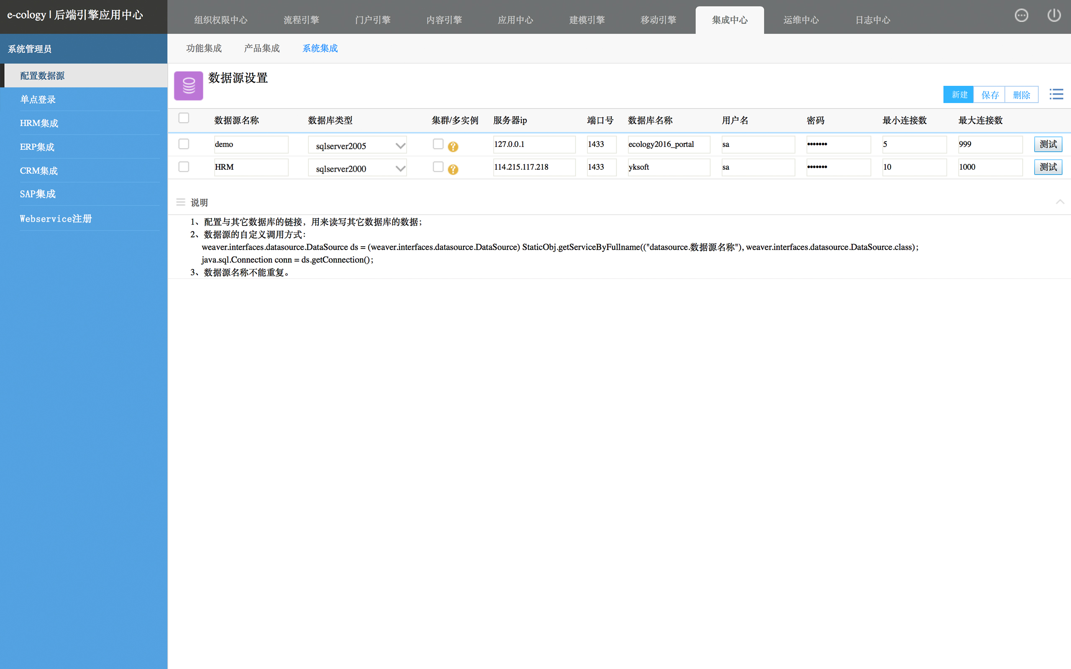Click the 保存 button

[989, 94]
